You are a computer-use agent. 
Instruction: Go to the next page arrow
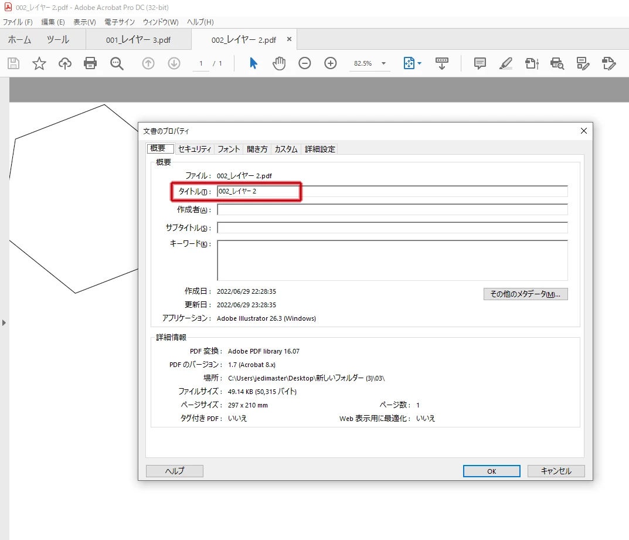[x=174, y=63]
